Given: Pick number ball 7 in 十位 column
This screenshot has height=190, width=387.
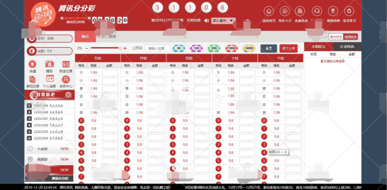Looking at the screenshot, I should pos(218,177).
